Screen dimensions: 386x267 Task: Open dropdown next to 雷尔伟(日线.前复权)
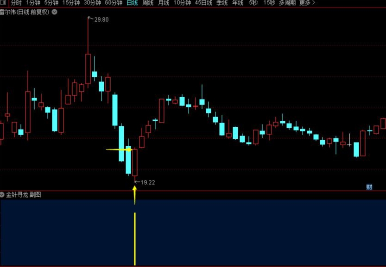click(54, 12)
